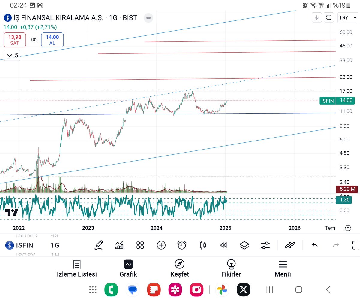The width and height of the screenshot is (360, 300).
Task: Create an alert with the alarm clock icon
Action: tap(182, 245)
